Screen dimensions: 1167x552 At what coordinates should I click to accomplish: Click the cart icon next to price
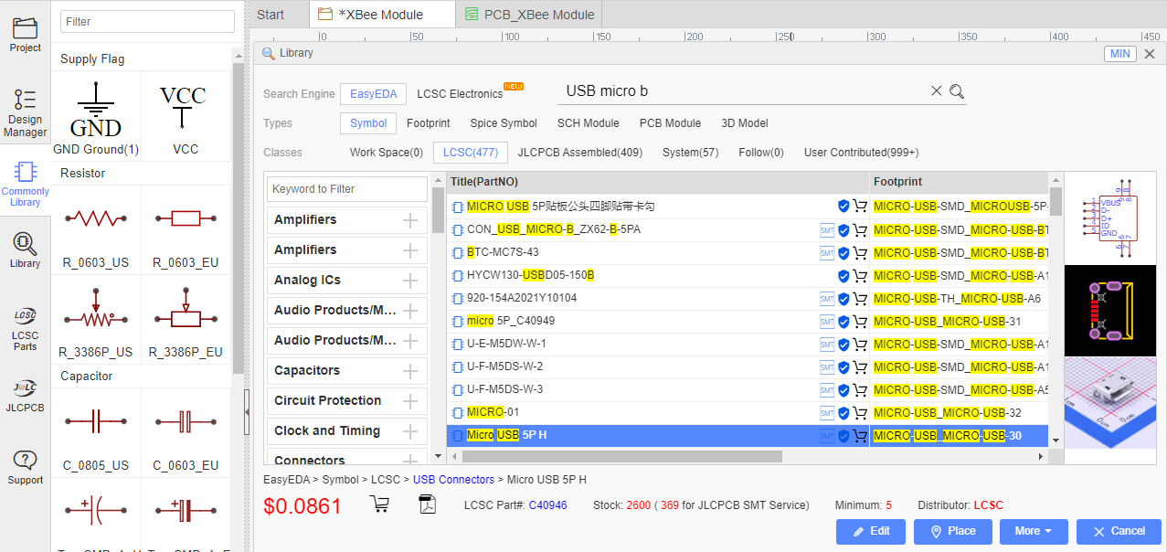pos(379,504)
